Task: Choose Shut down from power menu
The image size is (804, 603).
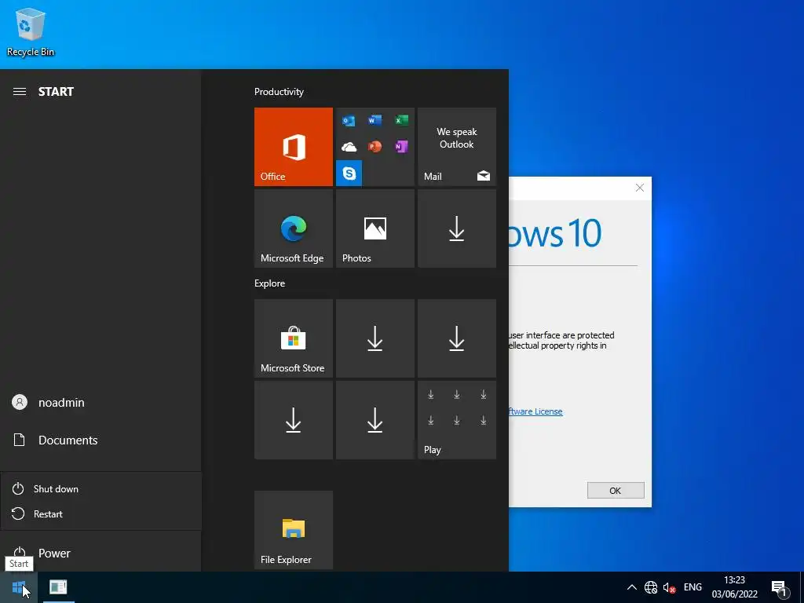Action: pyautogui.click(x=101, y=488)
